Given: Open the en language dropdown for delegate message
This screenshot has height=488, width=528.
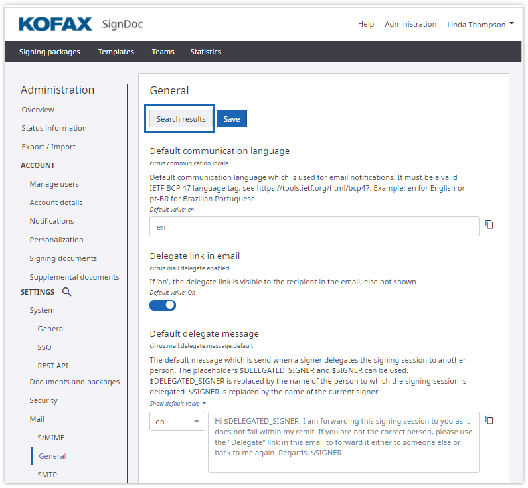Looking at the screenshot, I should click(177, 422).
